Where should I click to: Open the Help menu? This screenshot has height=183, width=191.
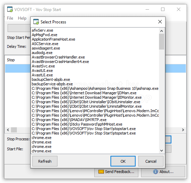coord(22,18)
